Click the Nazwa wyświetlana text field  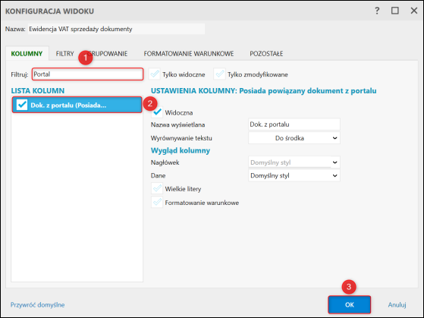coord(294,124)
